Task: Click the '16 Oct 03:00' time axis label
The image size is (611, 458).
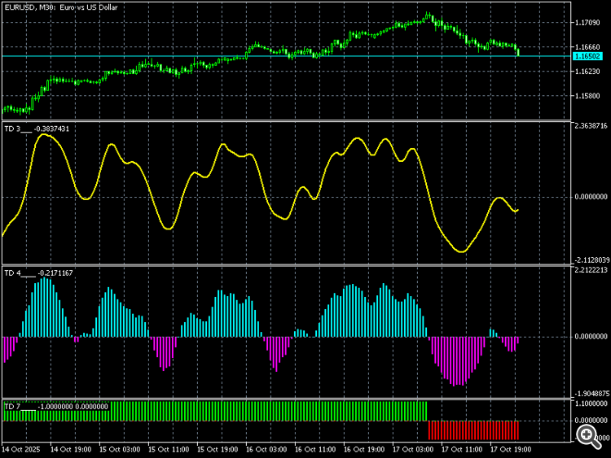Action: pos(266,449)
